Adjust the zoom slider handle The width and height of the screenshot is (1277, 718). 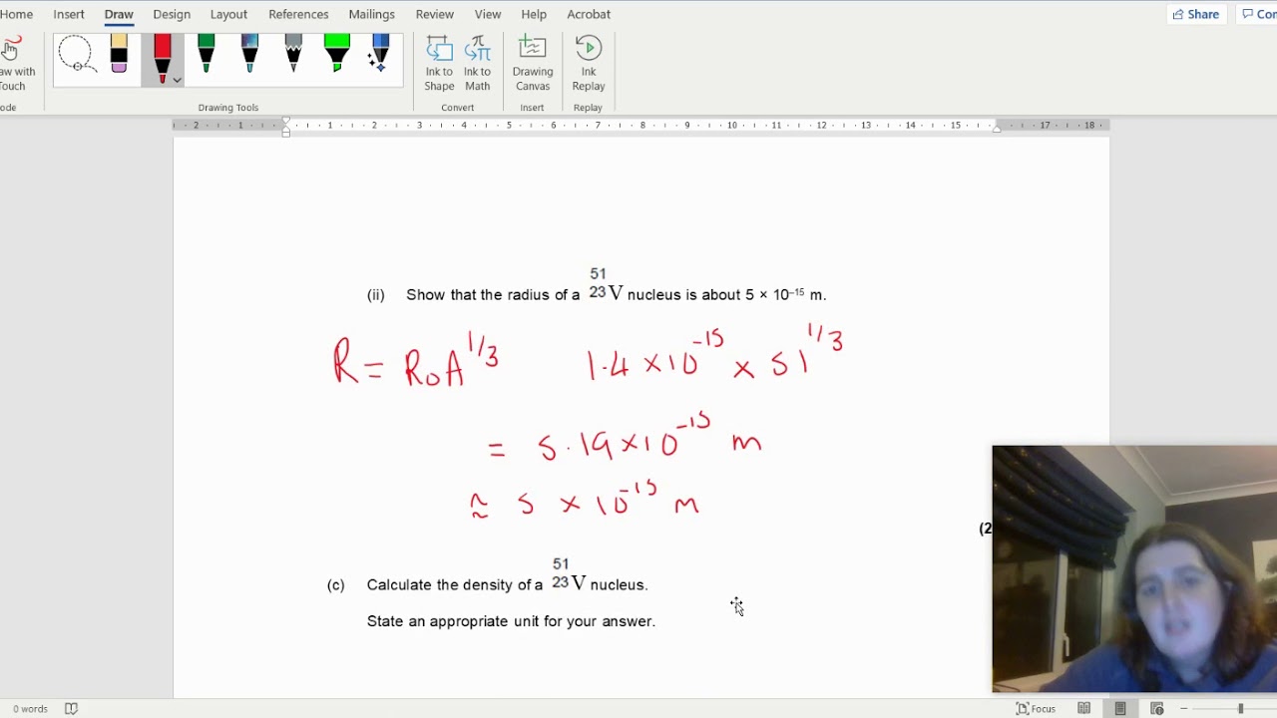pyautogui.click(x=1241, y=709)
